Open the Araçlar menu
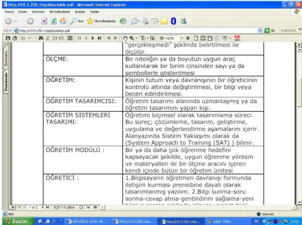Screen dimensions: 302x225 (80, 12)
